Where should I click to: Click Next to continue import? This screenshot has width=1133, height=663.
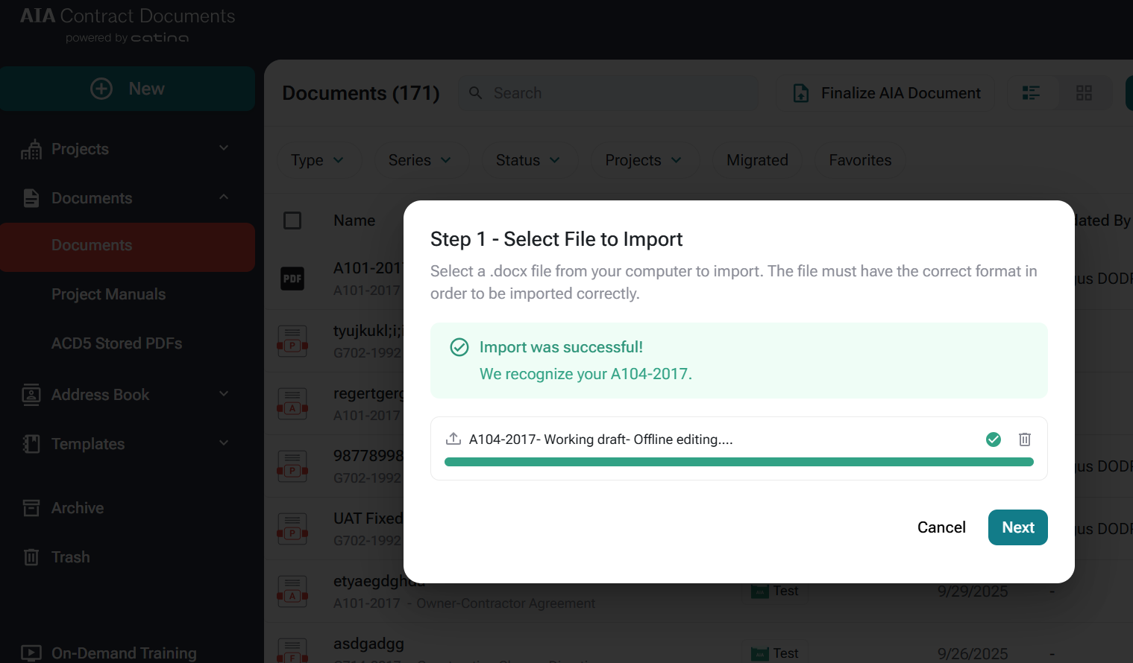(1017, 527)
